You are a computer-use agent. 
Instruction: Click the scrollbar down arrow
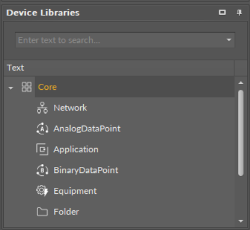point(241,221)
